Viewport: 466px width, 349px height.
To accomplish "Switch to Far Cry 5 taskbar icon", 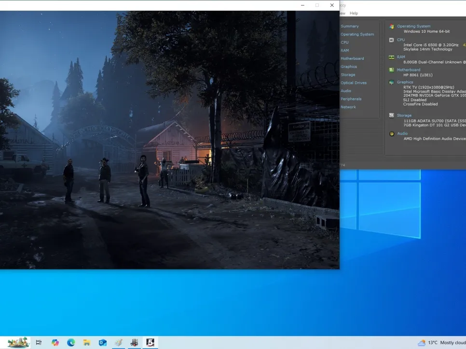I will [x=150, y=342].
